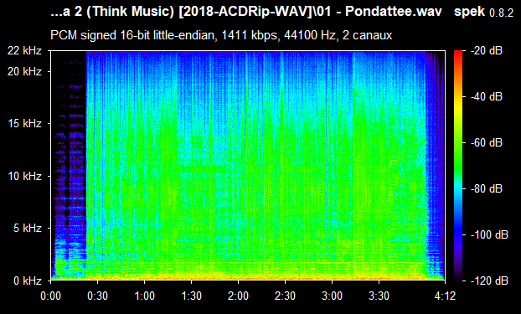The width and height of the screenshot is (521, 314).
Task: Click the 3:30 time marker
Action: [379, 296]
